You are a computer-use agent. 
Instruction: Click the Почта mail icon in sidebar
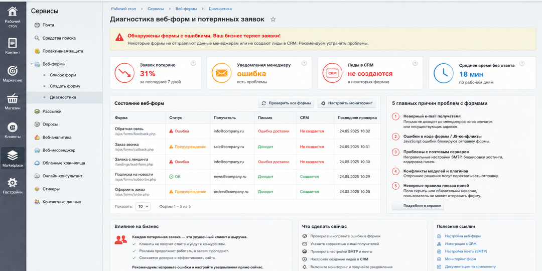click(x=37, y=25)
